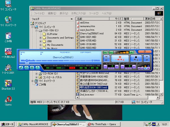The width and height of the screenshot is (170, 127).
Task: Collapse the マイ コンピュータ tree node
Action: coord(32,27)
